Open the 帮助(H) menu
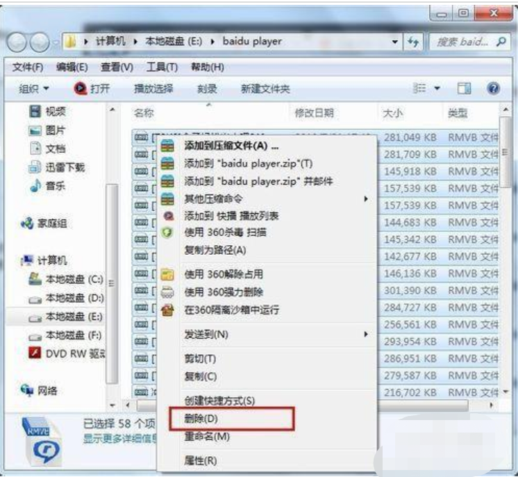 pos(208,67)
